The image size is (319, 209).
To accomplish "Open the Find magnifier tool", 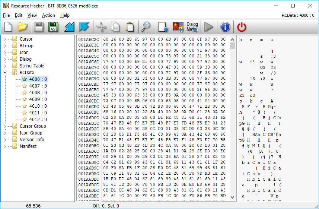I will 146,27.
